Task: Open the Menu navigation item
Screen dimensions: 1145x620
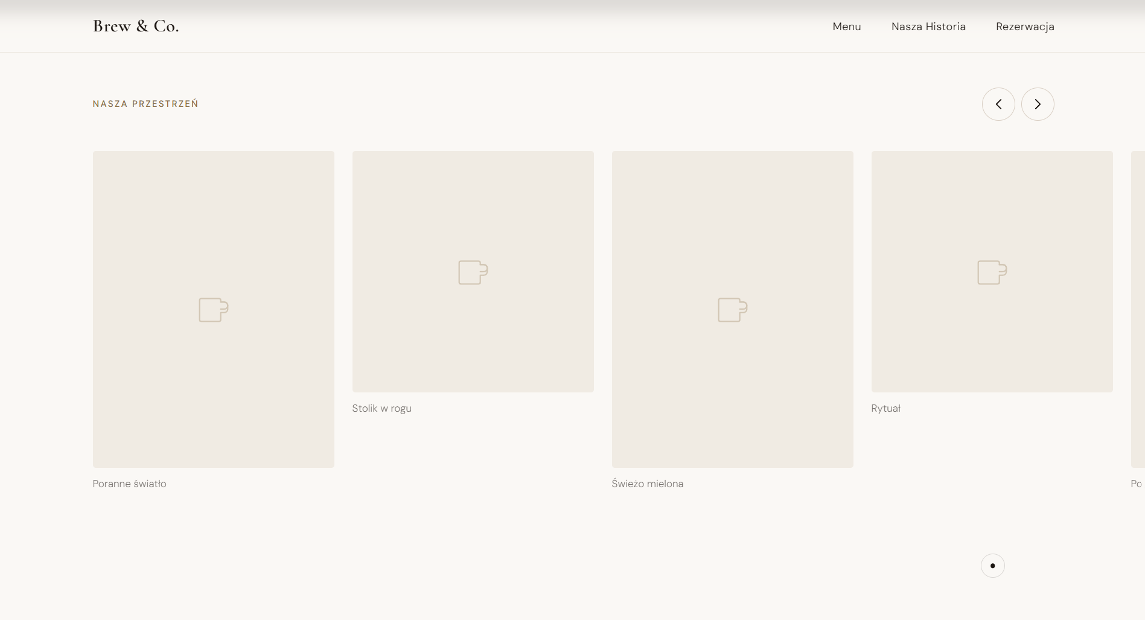Action: [x=846, y=27]
